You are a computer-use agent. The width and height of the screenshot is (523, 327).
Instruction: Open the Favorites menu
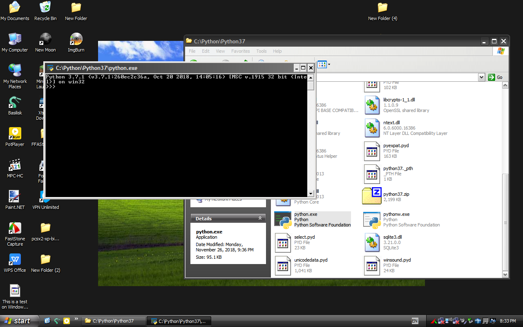click(x=240, y=51)
